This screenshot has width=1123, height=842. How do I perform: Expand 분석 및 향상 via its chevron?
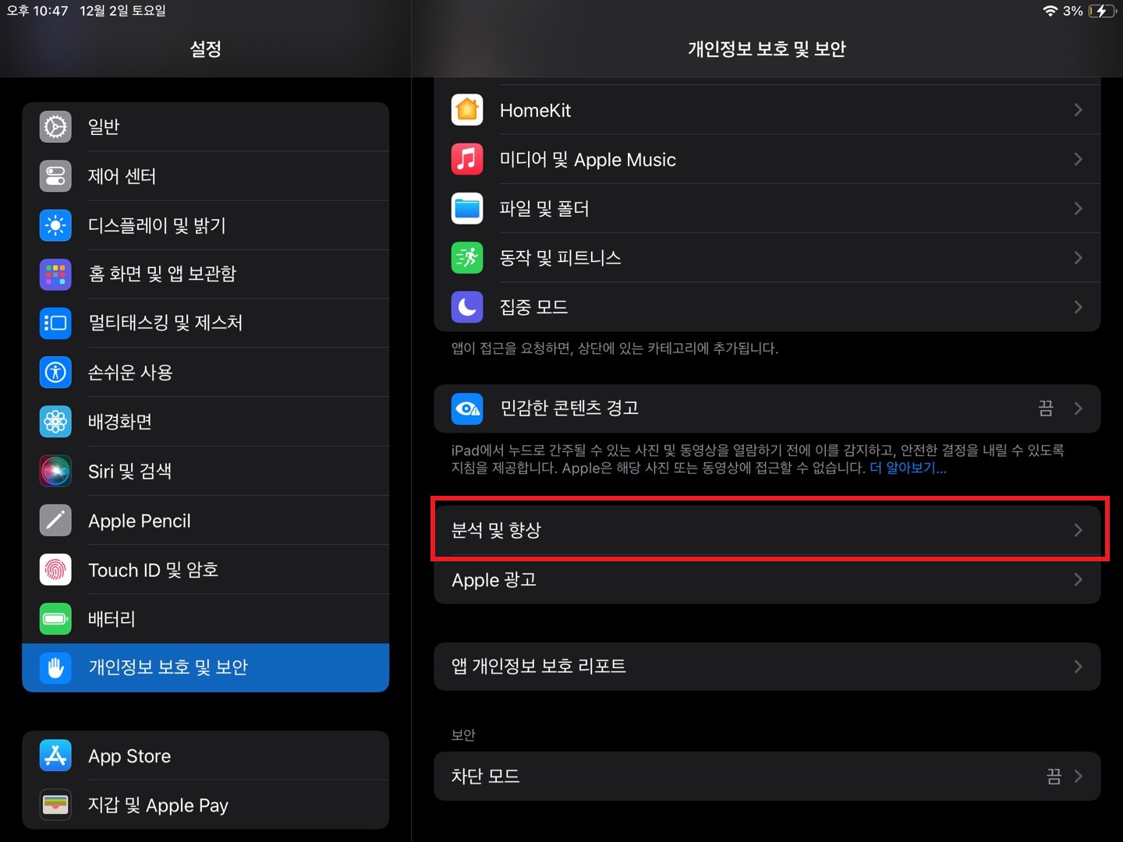(x=1079, y=530)
